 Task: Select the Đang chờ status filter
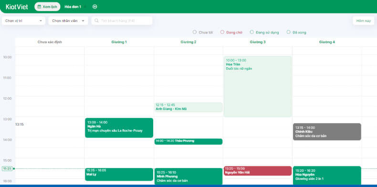point(231,32)
